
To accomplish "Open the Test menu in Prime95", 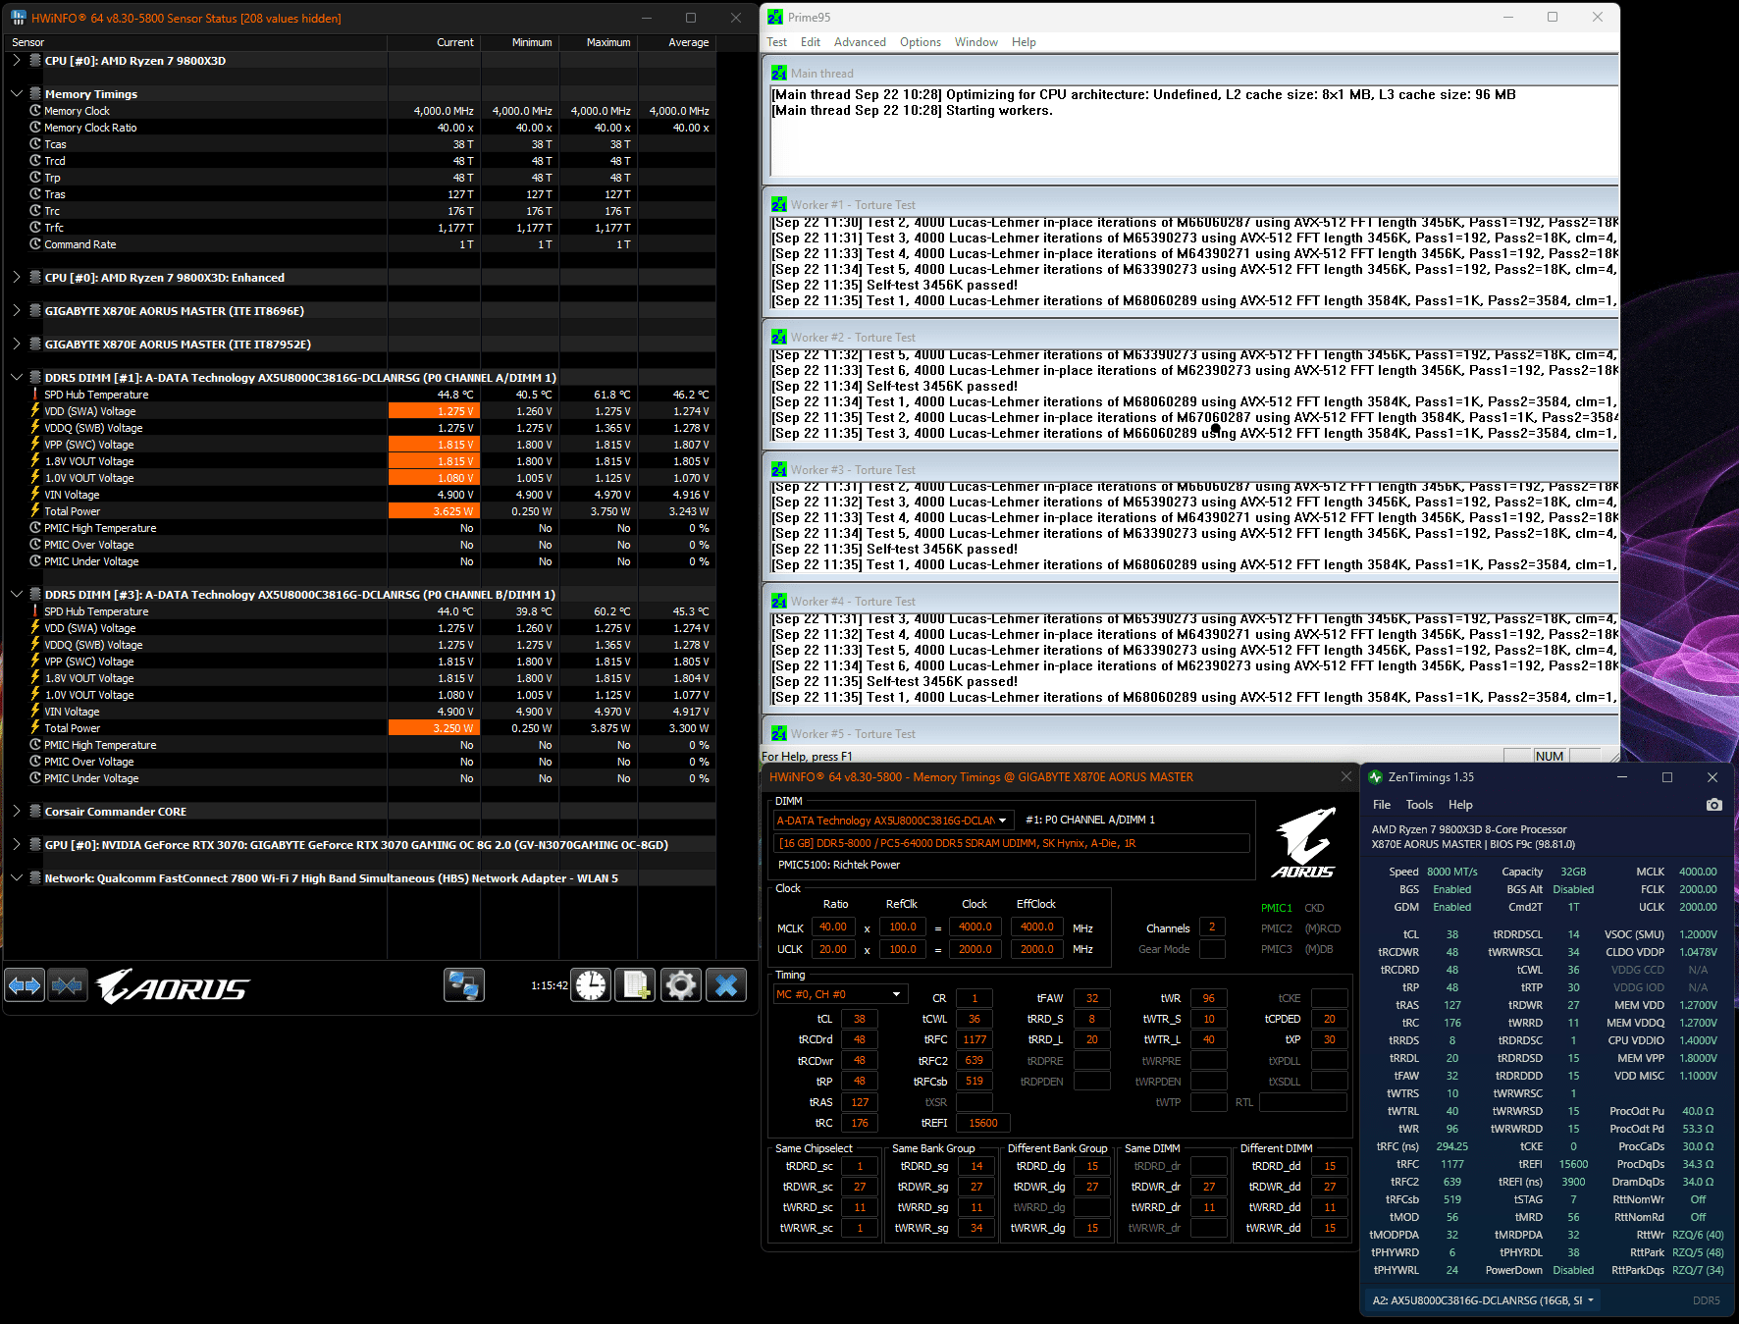I will pos(776,42).
